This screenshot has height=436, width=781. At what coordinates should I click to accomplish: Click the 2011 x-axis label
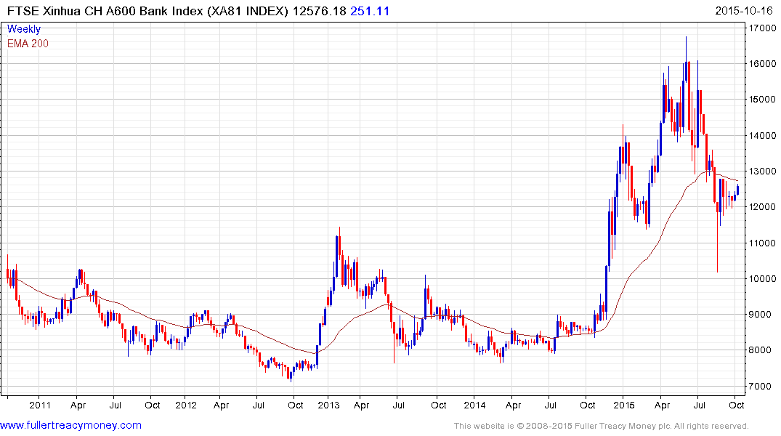(x=40, y=405)
